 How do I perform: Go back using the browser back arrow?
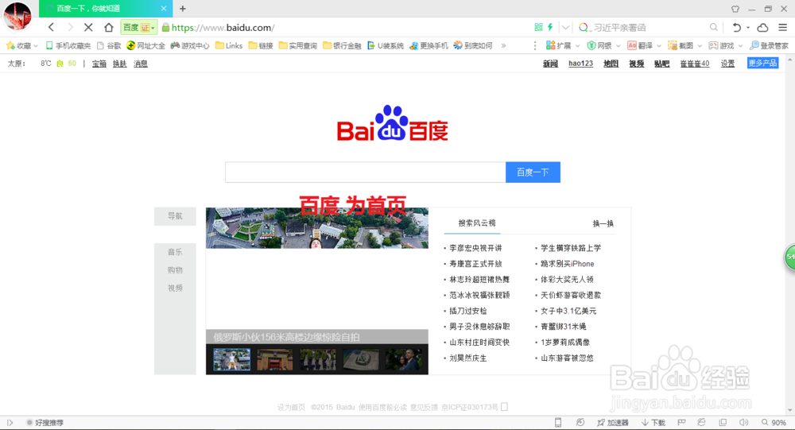click(51, 27)
